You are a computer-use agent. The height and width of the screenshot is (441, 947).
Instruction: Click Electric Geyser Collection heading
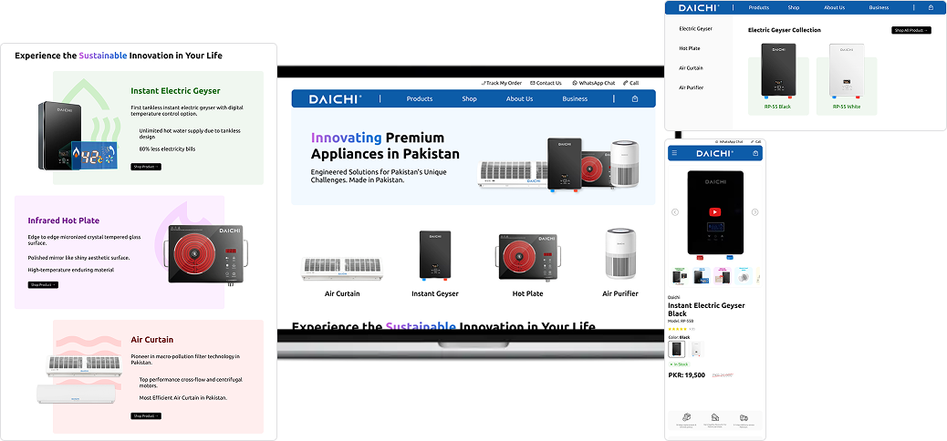tap(785, 30)
